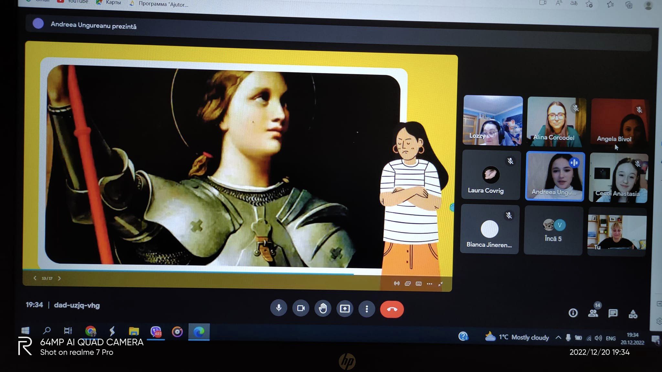Screen dimensions: 662x372
Task: Go to previous presentation slide
Action: point(35,278)
